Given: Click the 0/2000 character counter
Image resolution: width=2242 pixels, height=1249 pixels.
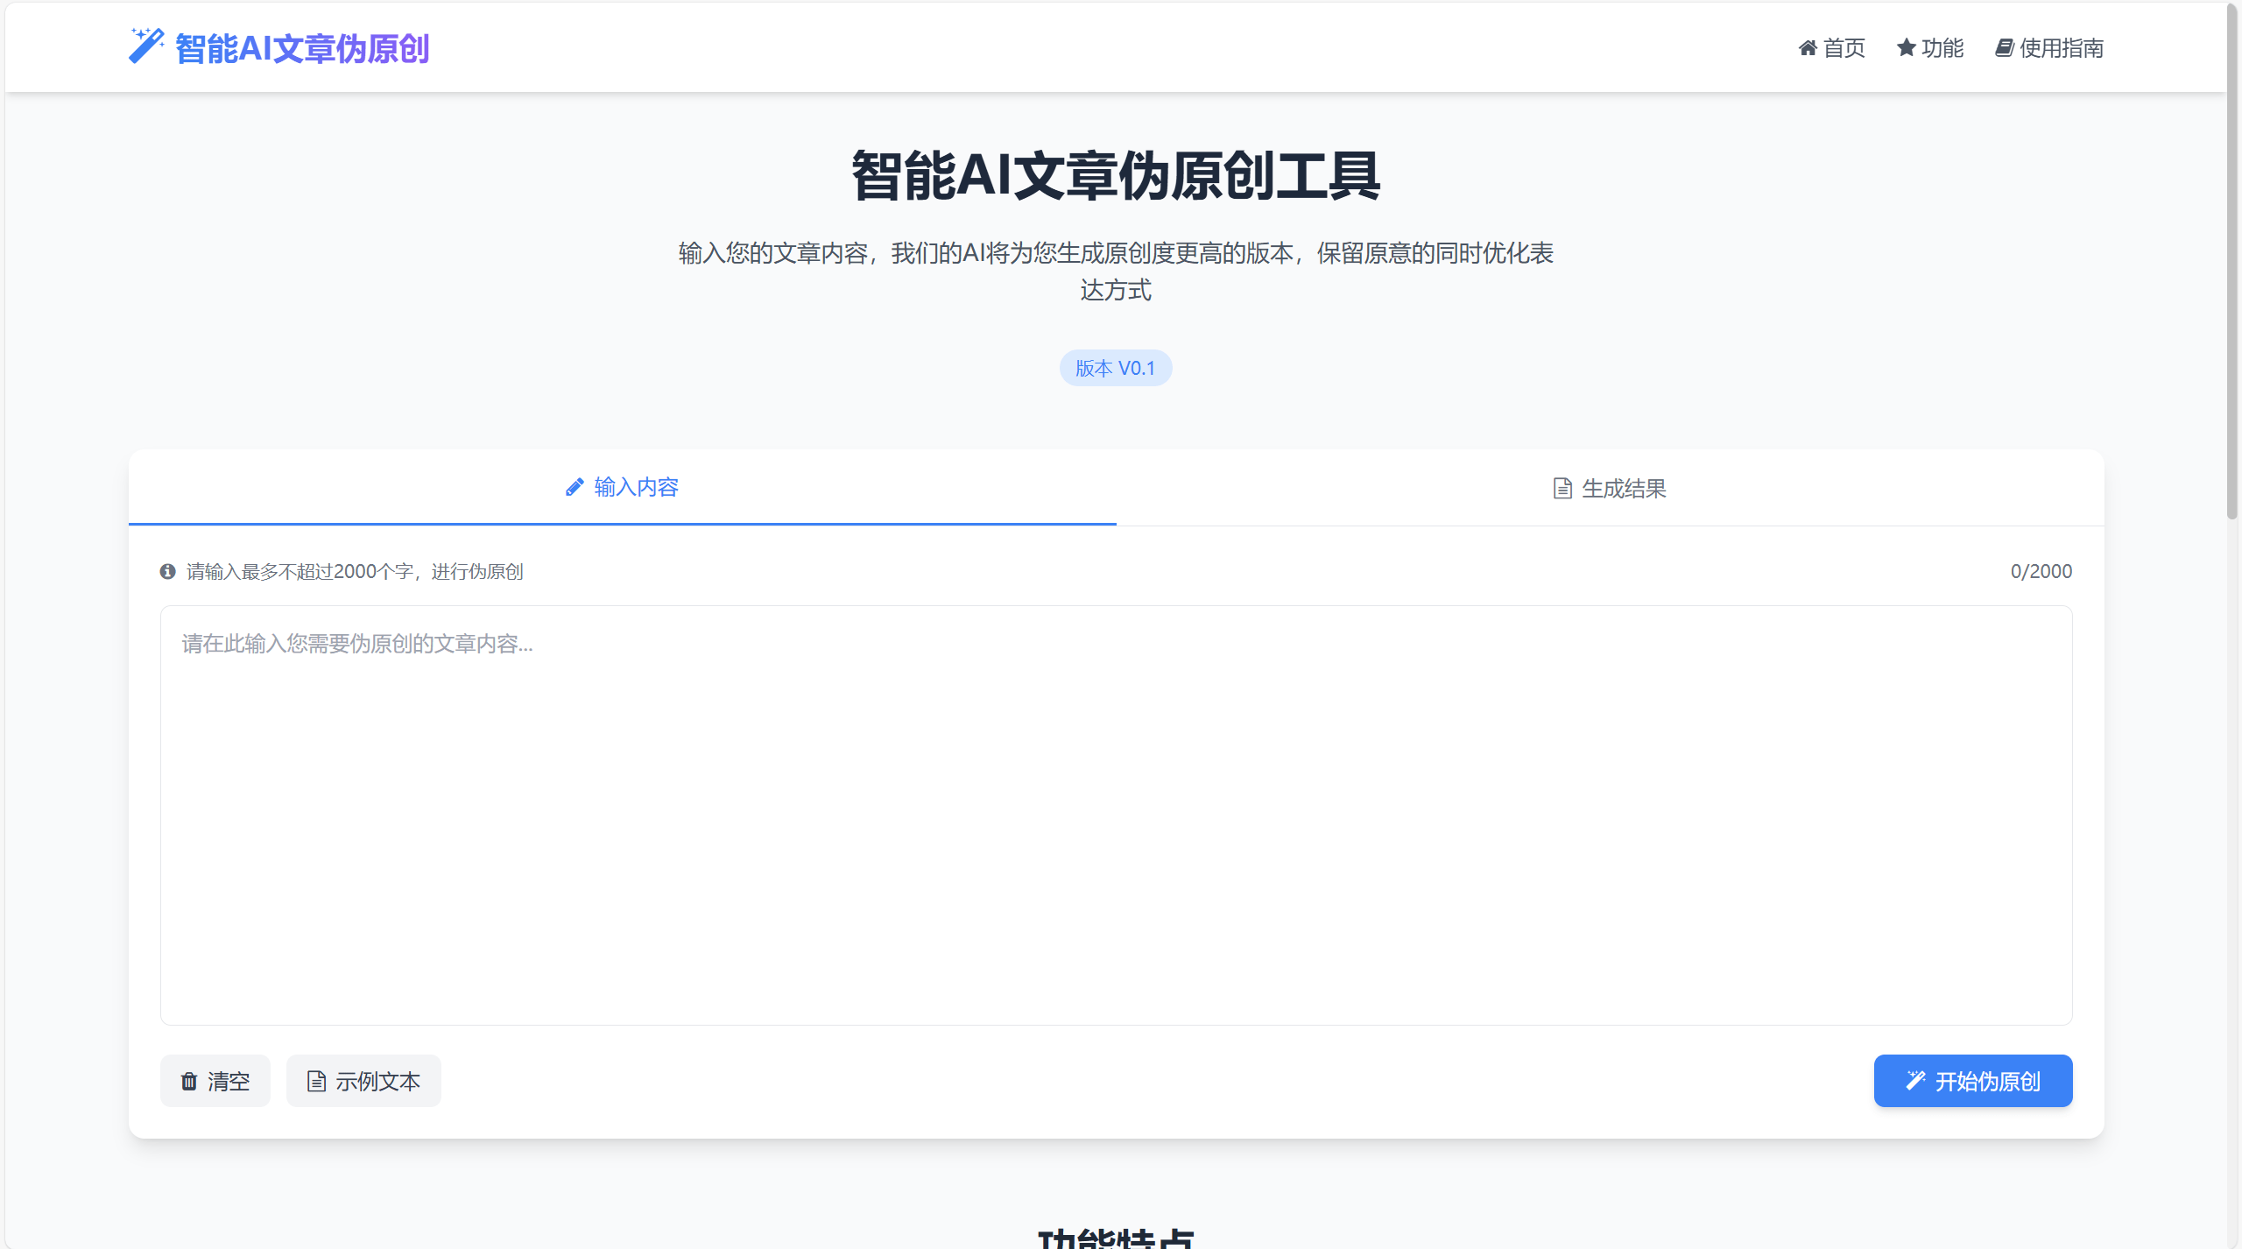Looking at the screenshot, I should tap(2041, 571).
